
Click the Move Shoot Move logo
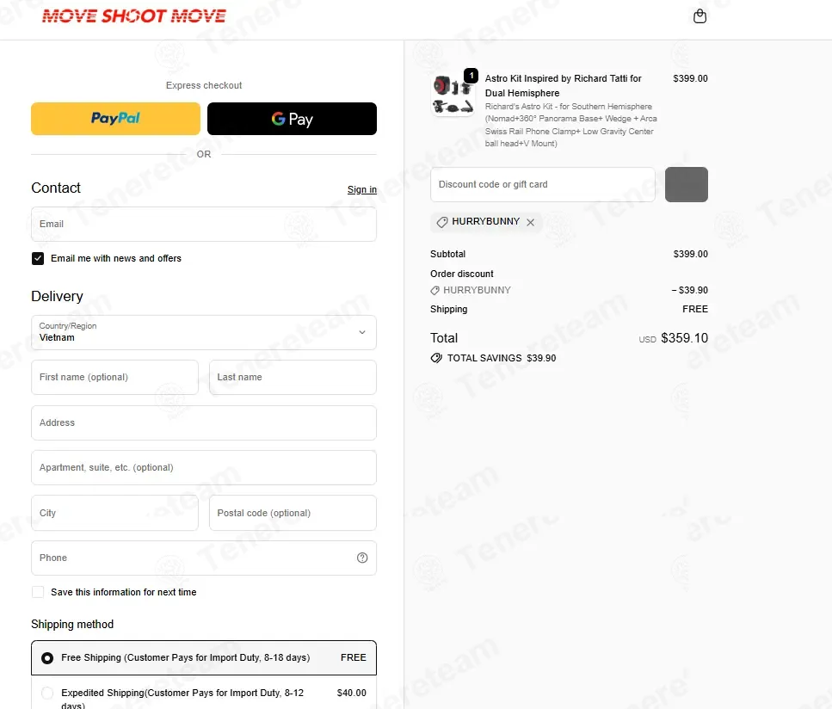click(134, 16)
